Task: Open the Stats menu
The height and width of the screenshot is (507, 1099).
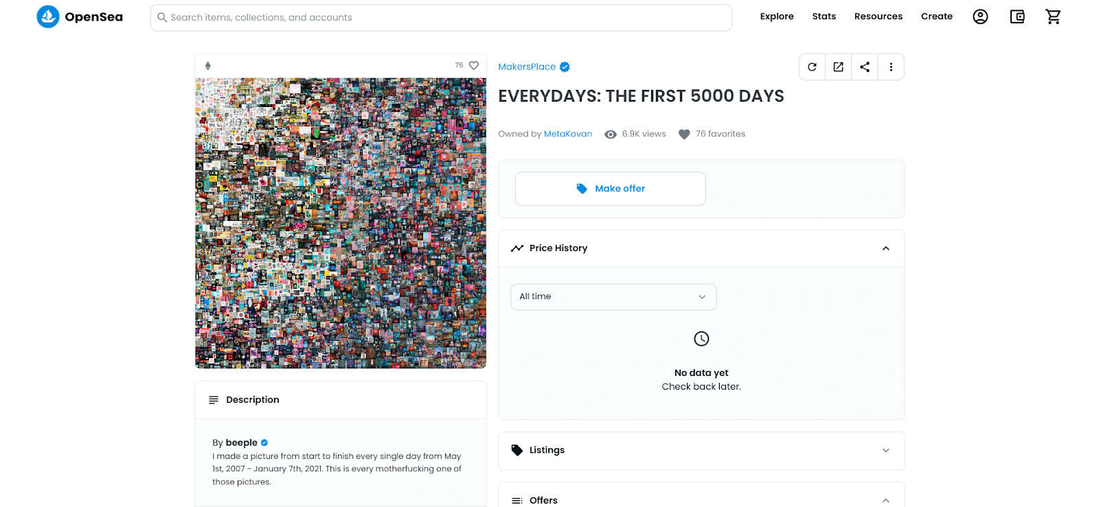Action: click(x=824, y=16)
